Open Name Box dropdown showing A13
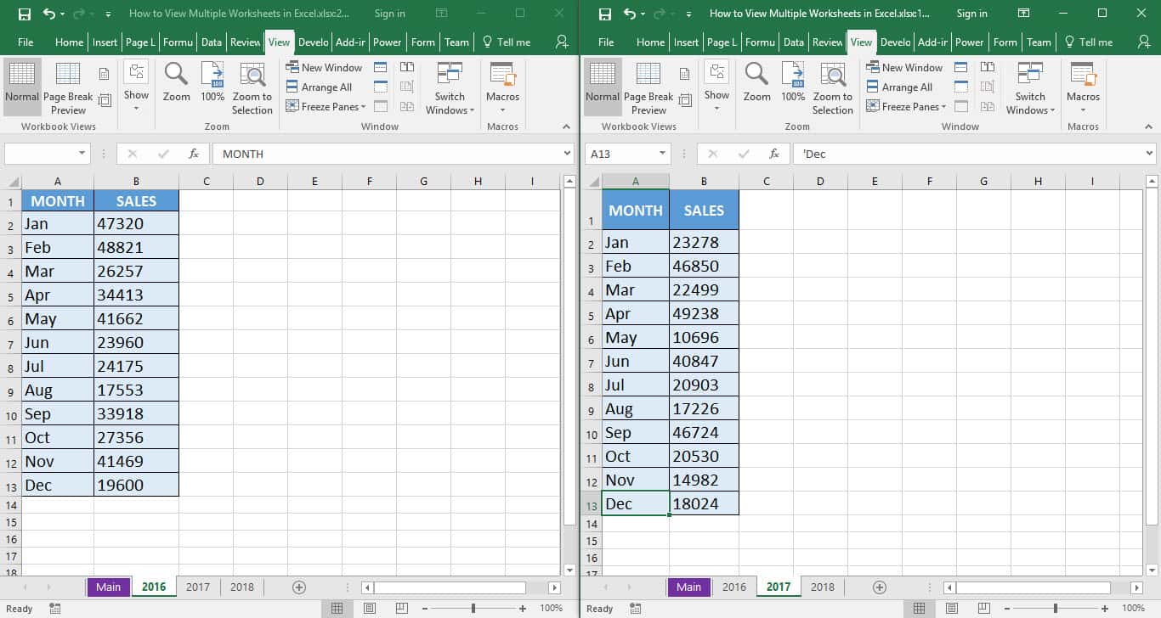This screenshot has height=618, width=1161. tap(663, 154)
